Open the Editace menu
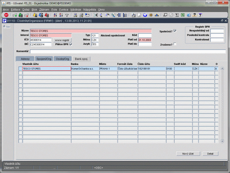Viewport: 230px width, 173px height. (16, 10)
